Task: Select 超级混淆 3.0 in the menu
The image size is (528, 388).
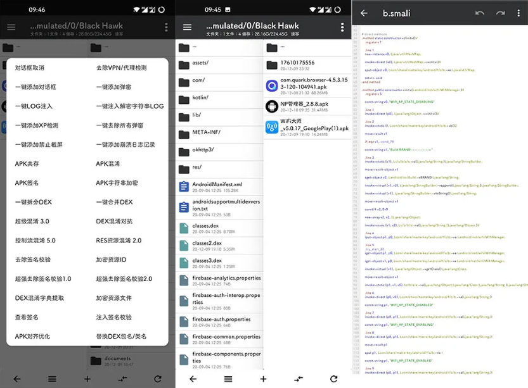Action: tap(32, 222)
